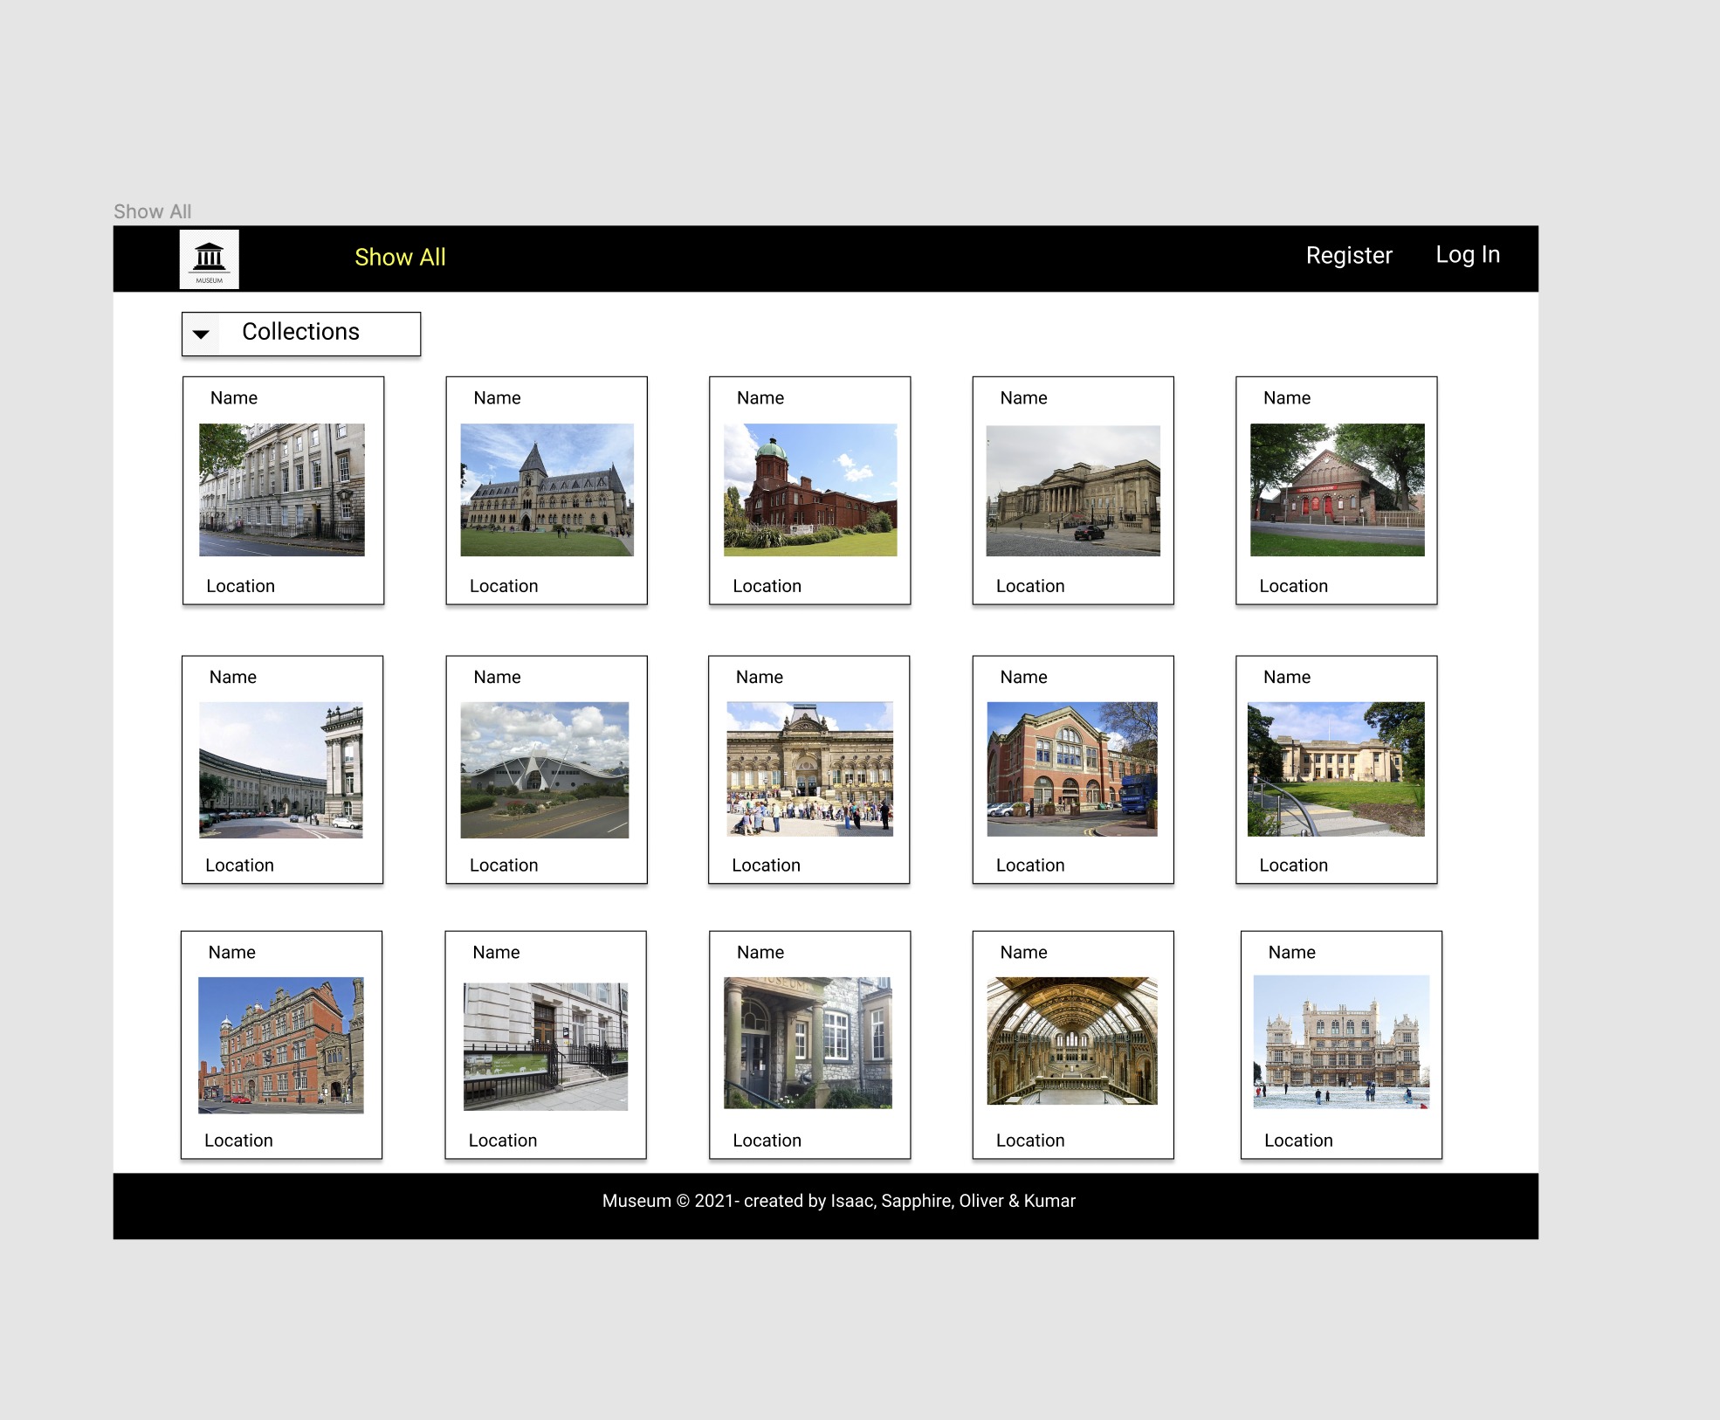Viewport: 1720px width, 1420px height.
Task: Open the grey Georgian terrace building photo
Action: pos(282,490)
